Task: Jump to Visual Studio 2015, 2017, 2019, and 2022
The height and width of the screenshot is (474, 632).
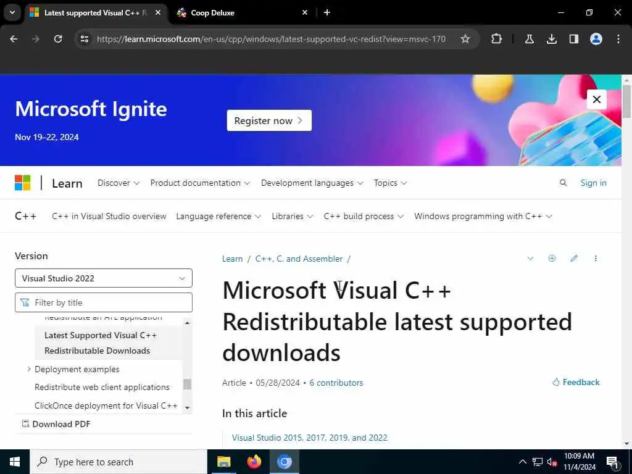Action: (x=310, y=438)
